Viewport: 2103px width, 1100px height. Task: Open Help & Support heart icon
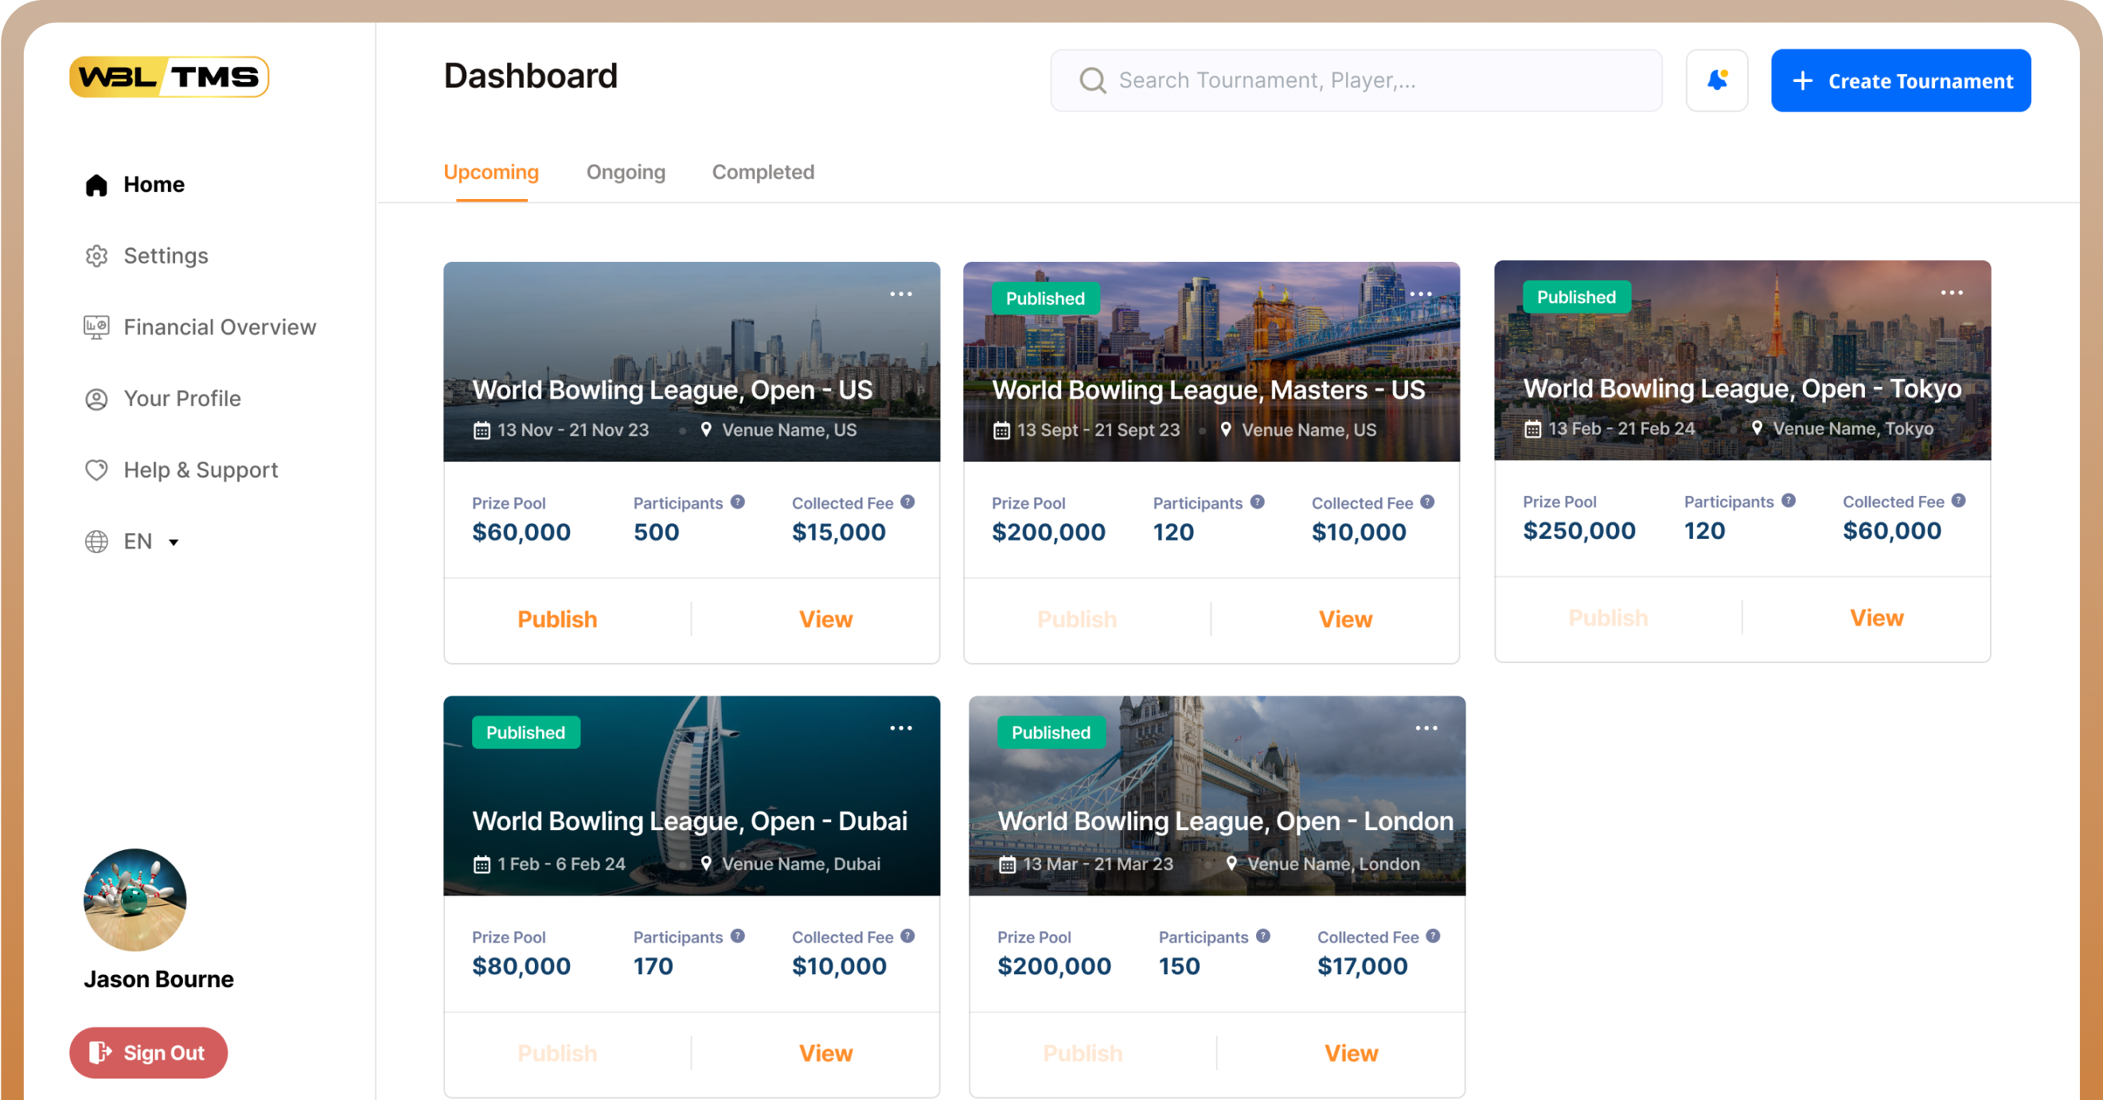point(96,470)
